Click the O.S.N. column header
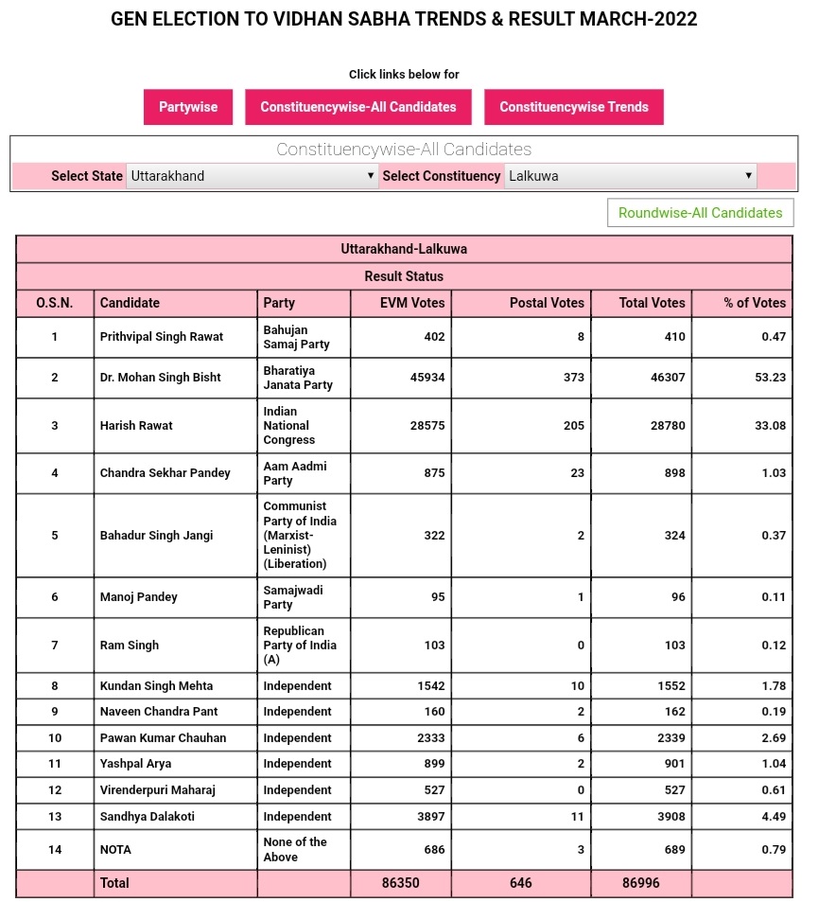The image size is (818, 902). pos(55,303)
